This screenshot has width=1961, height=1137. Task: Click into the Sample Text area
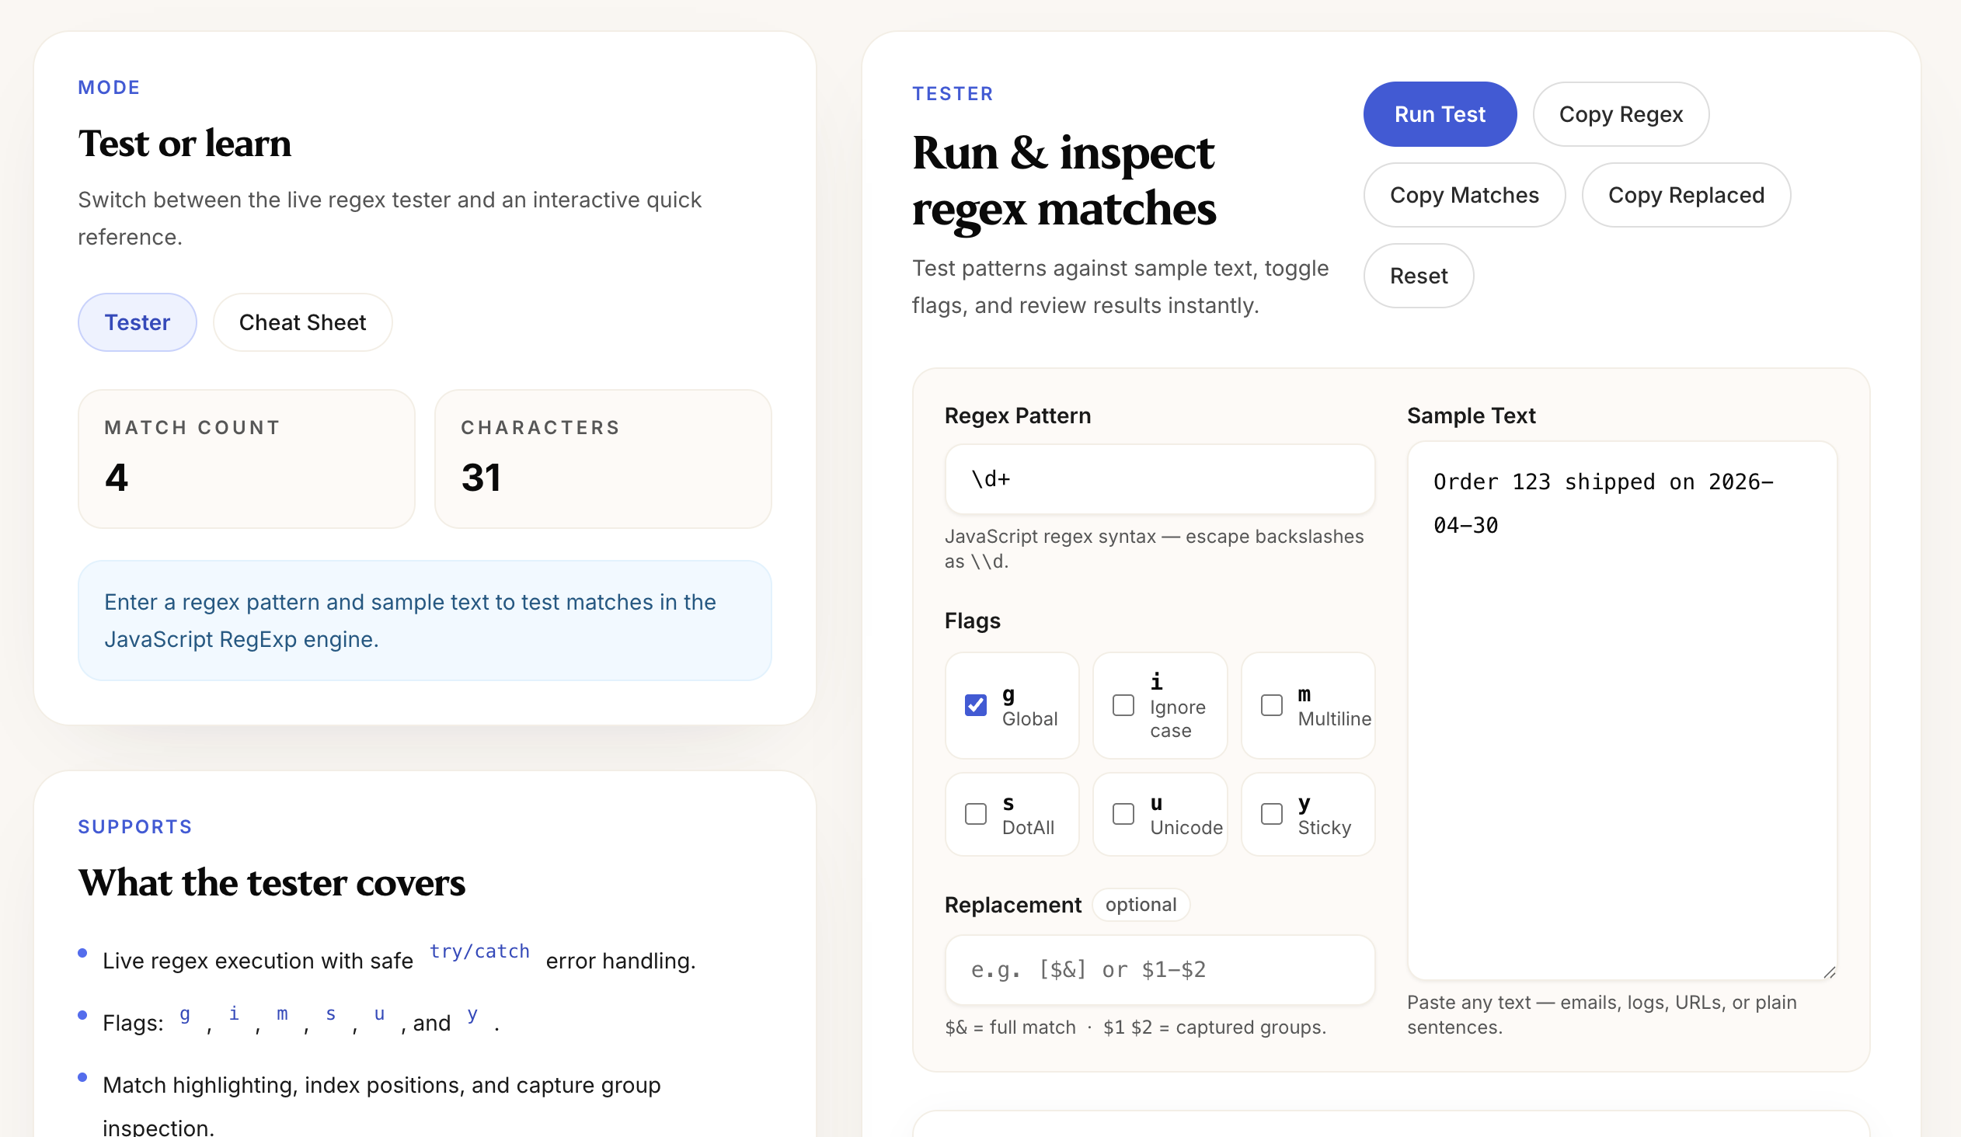click(1622, 710)
